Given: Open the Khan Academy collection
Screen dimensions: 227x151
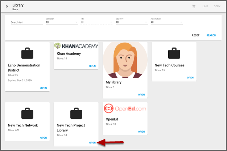Looking at the screenshot, I should 92,66.
